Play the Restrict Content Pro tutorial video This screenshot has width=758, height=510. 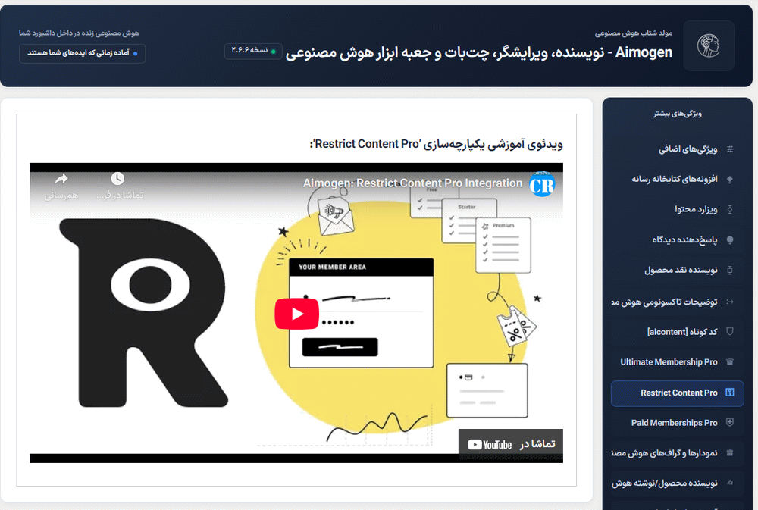[297, 313]
